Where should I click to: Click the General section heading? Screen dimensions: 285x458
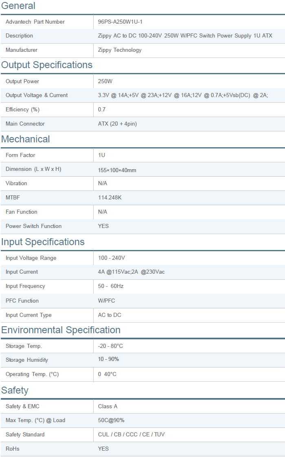click(18, 6)
